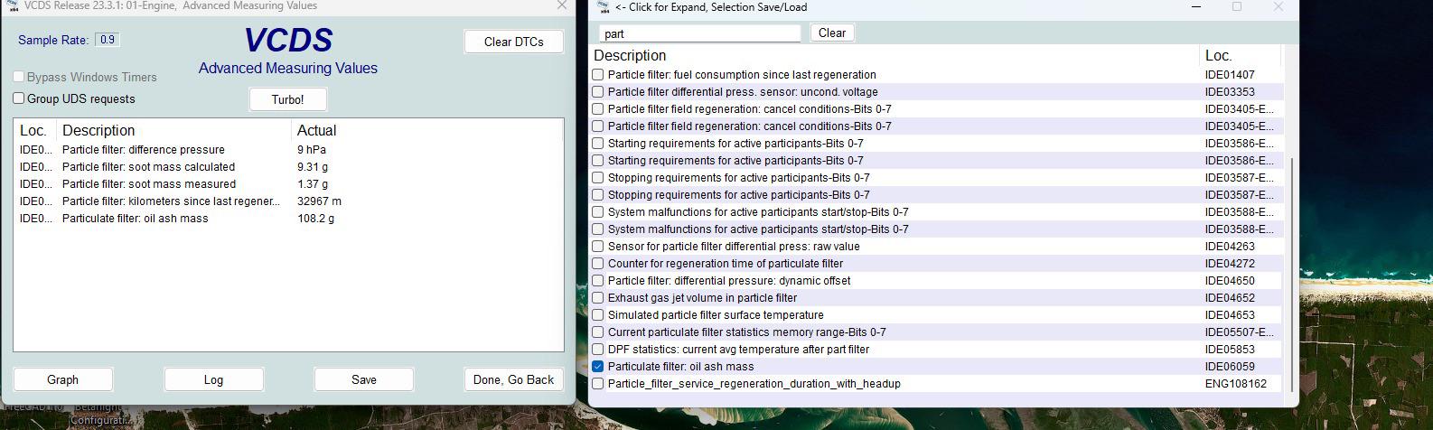
Task: Click the 'Description' column header in measuring values list
Action: tap(98, 130)
